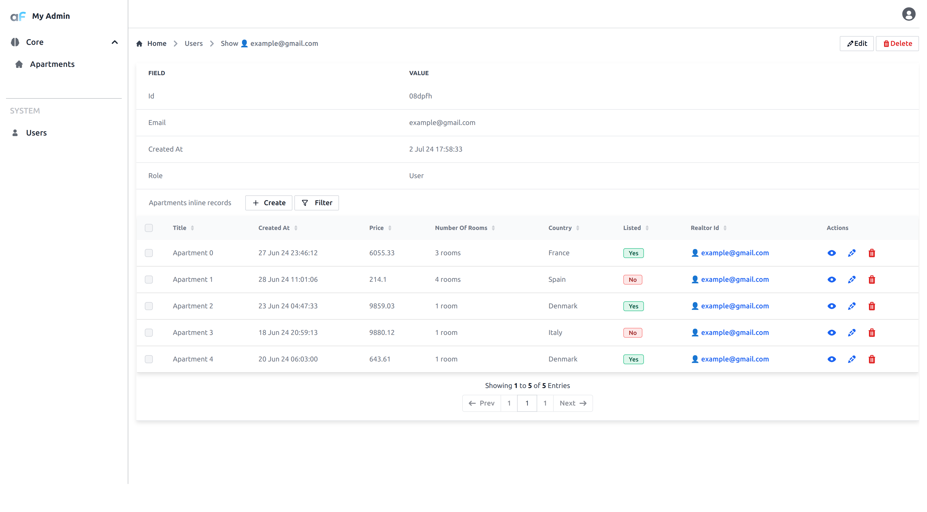Edit Apartment 2 with pencil icon
This screenshot has height=512, width=927.
pyautogui.click(x=851, y=306)
